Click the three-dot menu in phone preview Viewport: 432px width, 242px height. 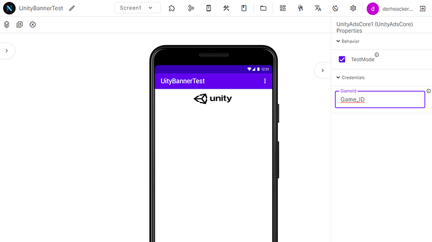click(265, 81)
